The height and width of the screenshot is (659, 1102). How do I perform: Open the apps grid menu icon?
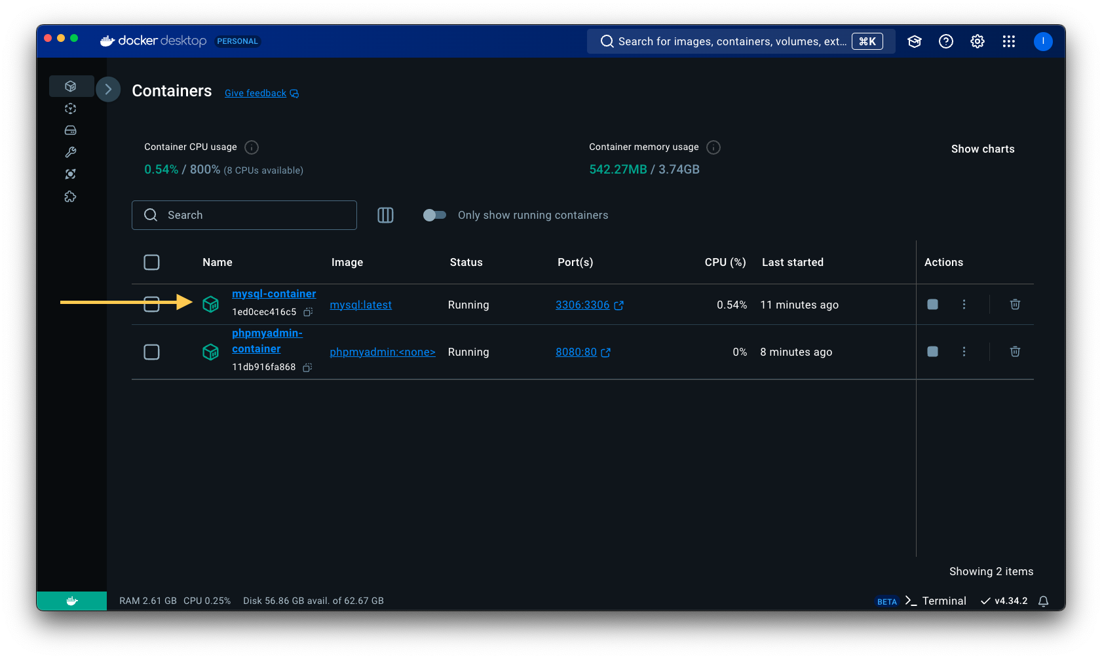click(x=1009, y=41)
